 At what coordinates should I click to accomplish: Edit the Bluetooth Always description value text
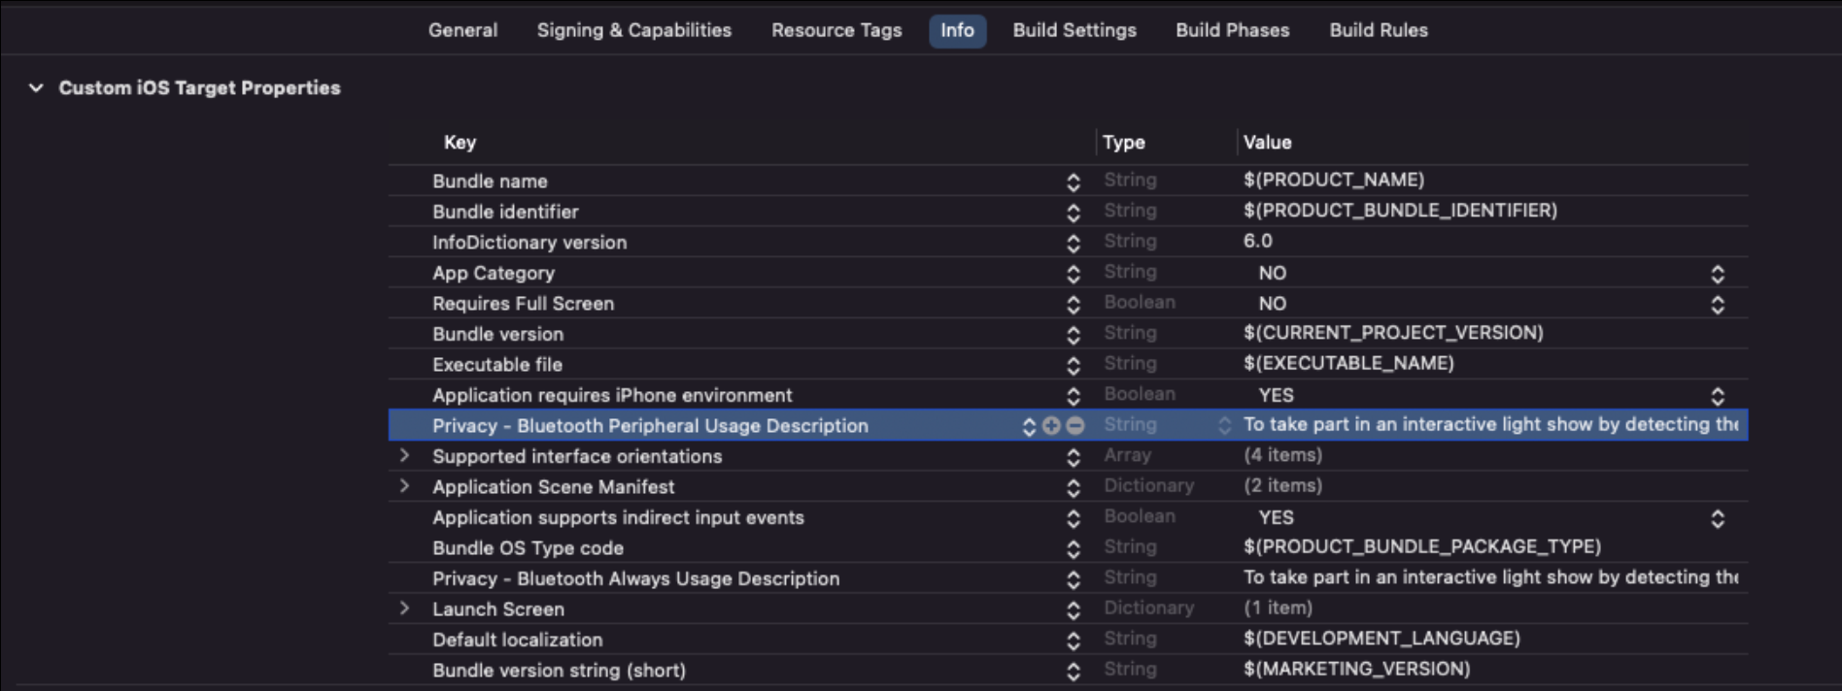pyautogui.click(x=1490, y=576)
